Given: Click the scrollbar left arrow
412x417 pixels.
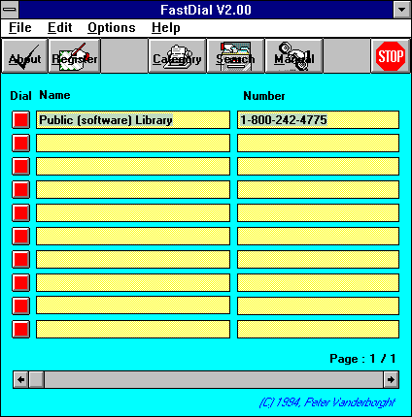Looking at the screenshot, I should pyautogui.click(x=21, y=379).
